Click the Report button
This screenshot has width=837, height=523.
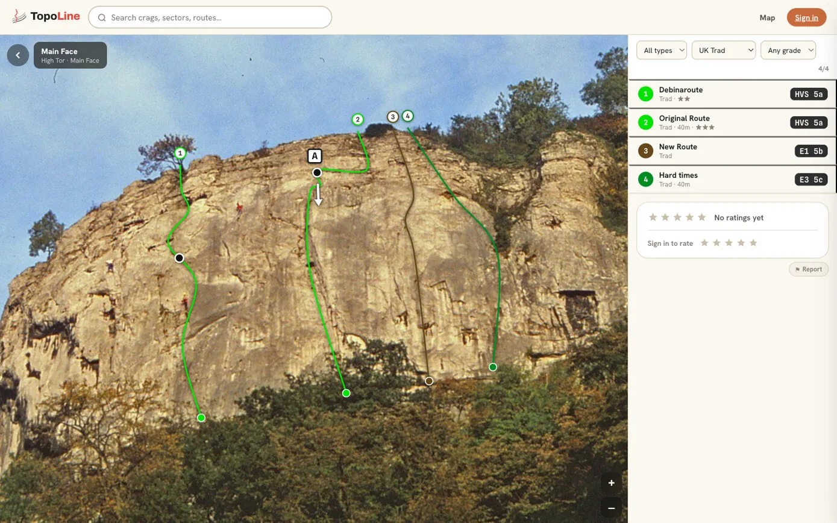pyautogui.click(x=809, y=269)
